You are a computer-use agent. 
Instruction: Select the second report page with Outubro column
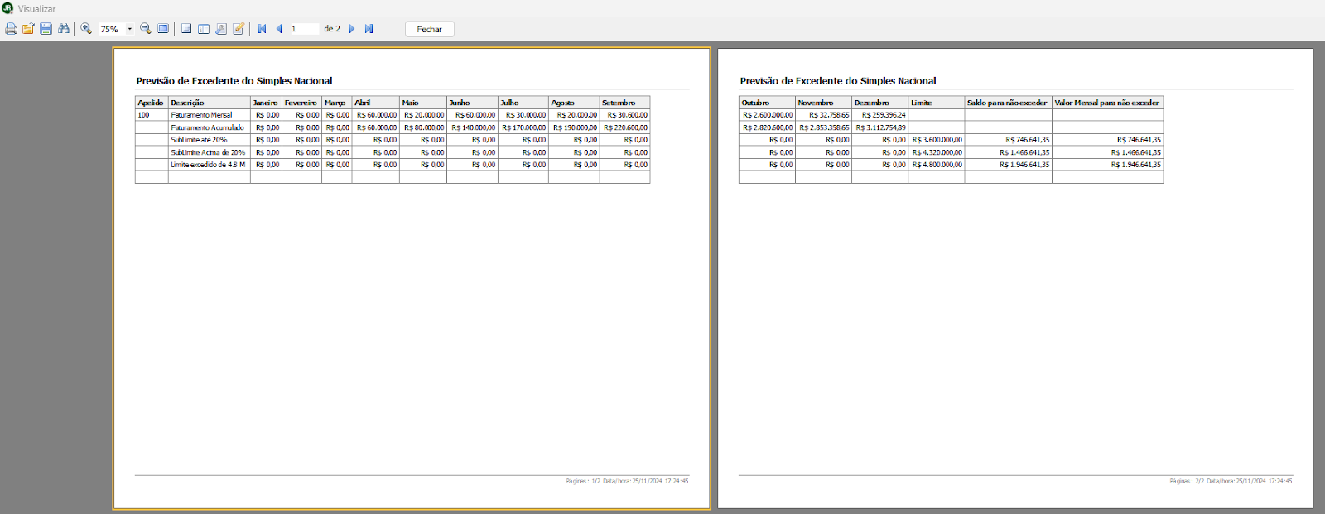point(1014,278)
